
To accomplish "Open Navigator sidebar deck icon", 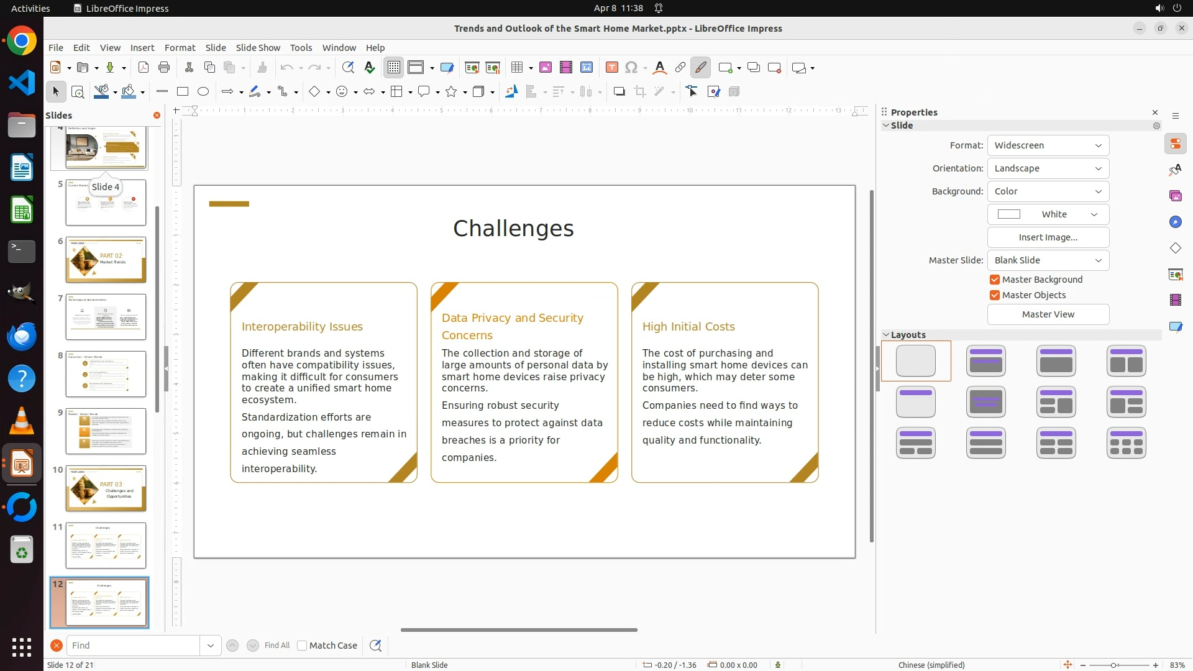I will coord(1175,222).
